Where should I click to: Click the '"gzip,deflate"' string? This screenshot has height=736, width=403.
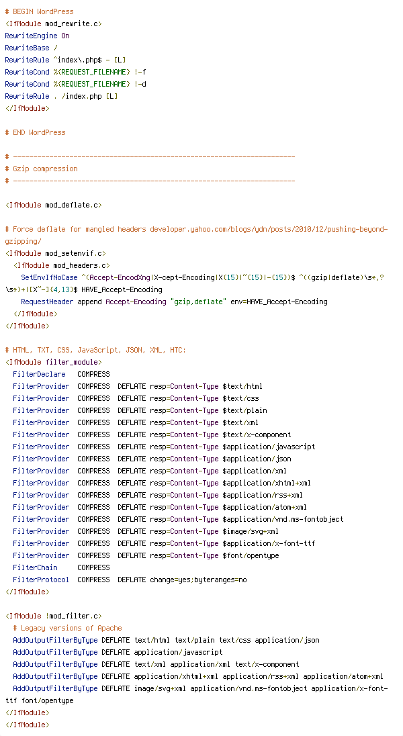pyautogui.click(x=198, y=302)
